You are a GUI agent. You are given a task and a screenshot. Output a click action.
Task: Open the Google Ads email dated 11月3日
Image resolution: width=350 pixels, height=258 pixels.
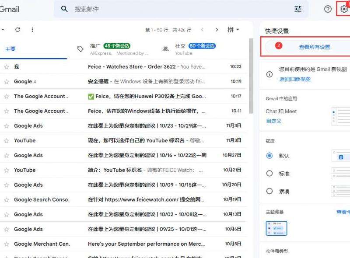click(x=124, y=126)
